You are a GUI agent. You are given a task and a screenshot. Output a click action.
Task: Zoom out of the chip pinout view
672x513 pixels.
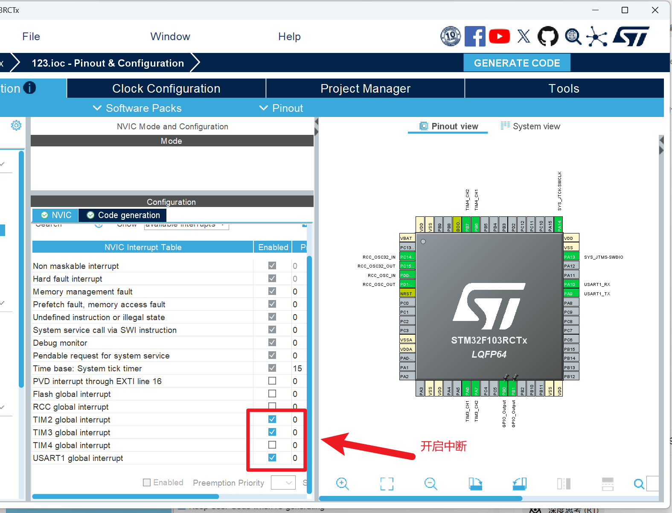click(431, 484)
